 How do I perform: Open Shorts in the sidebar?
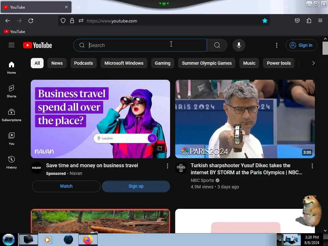(12, 91)
